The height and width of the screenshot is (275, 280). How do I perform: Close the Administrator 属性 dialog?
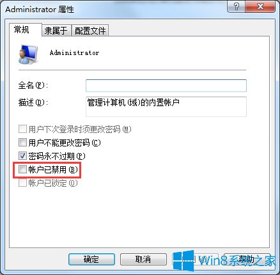(x=260, y=6)
